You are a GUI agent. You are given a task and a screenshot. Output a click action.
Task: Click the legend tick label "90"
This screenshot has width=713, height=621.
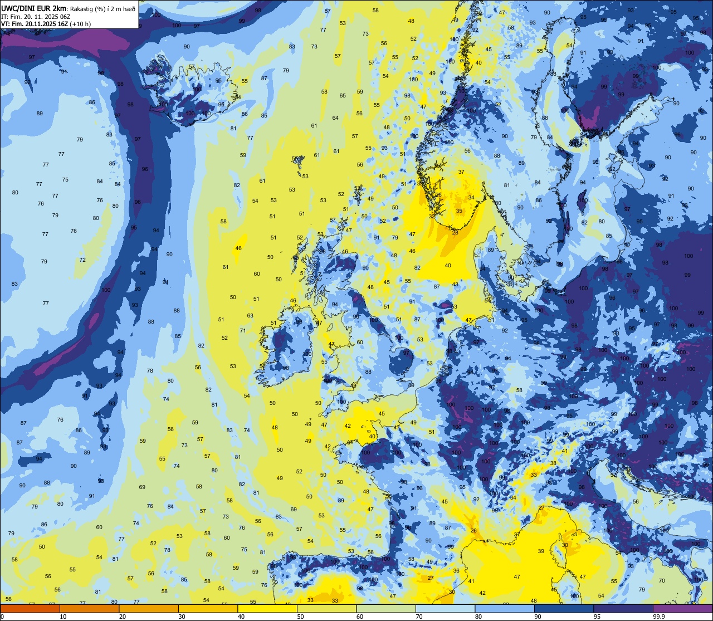(538, 617)
